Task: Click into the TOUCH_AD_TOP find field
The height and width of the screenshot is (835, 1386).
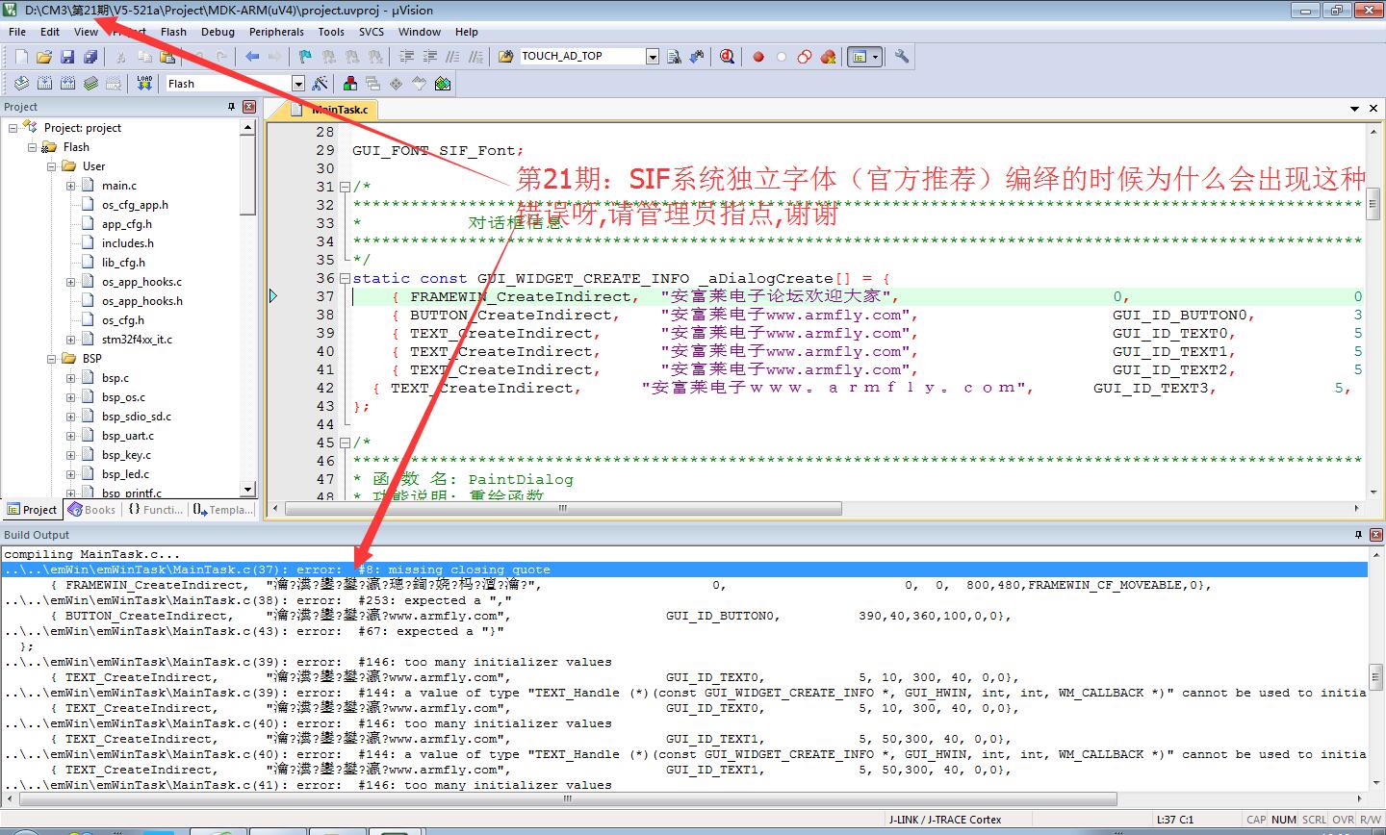Action: (x=582, y=57)
